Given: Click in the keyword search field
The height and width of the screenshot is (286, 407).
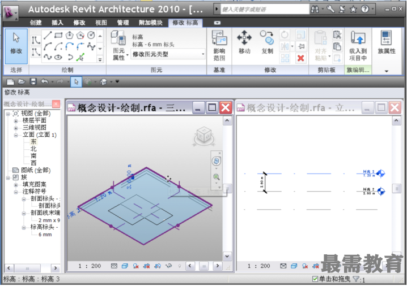Looking at the screenshot, I should (x=265, y=10).
